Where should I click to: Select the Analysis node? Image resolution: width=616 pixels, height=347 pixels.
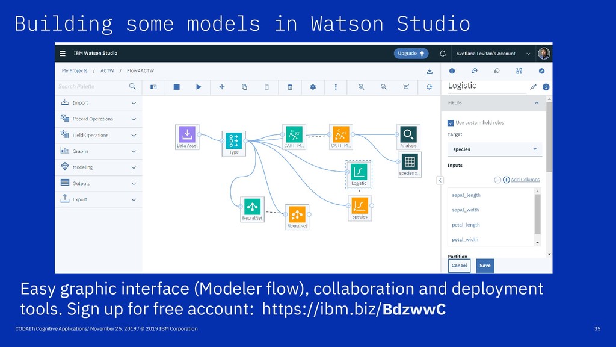coord(408,137)
